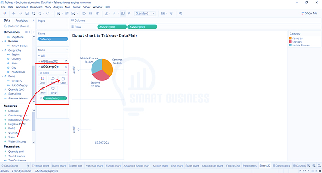The height and width of the screenshot is (173, 322).
Task: Open the Detail card in Marks
Action: click(x=42, y=90)
